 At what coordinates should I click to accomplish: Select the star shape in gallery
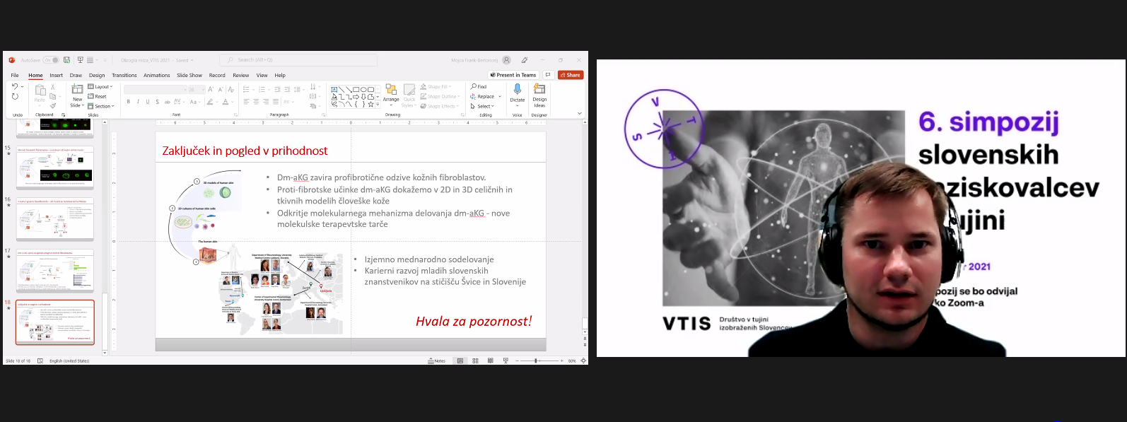(x=370, y=105)
